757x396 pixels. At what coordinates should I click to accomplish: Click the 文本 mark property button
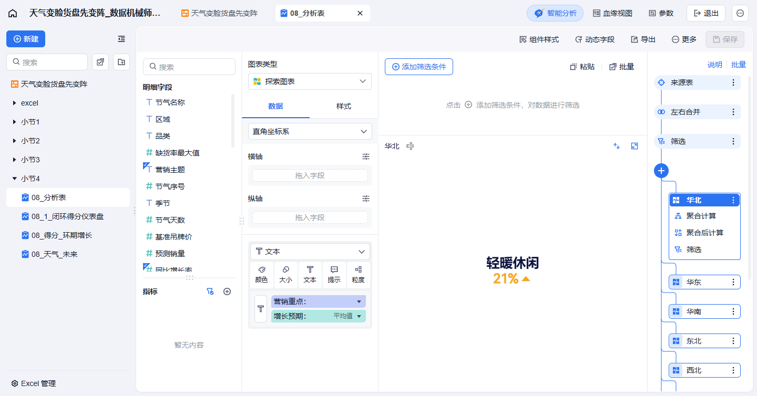(310, 275)
